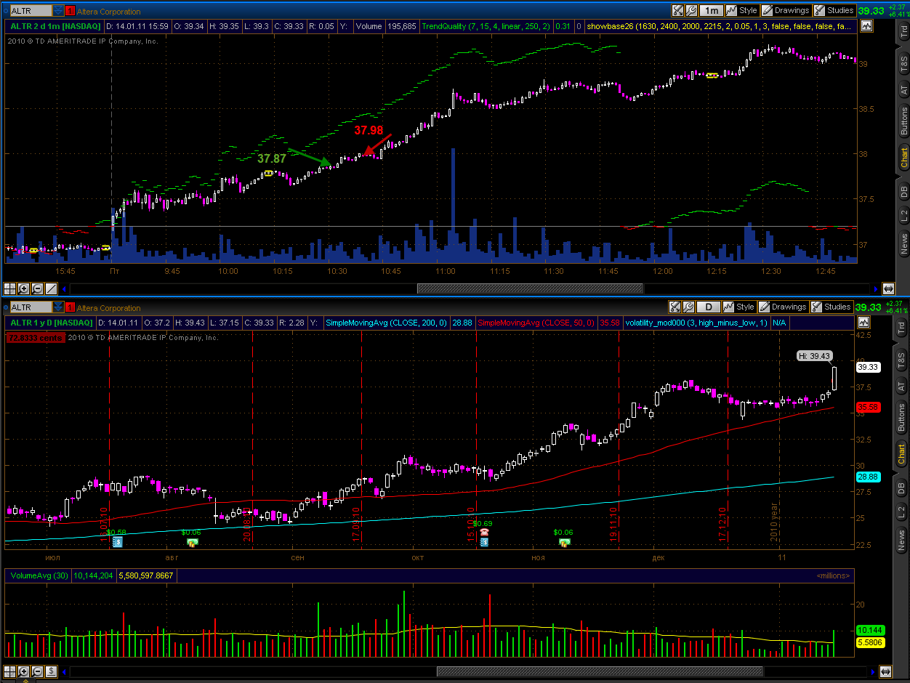
Task: Open the 1m timeframe selector
Action: (711, 10)
